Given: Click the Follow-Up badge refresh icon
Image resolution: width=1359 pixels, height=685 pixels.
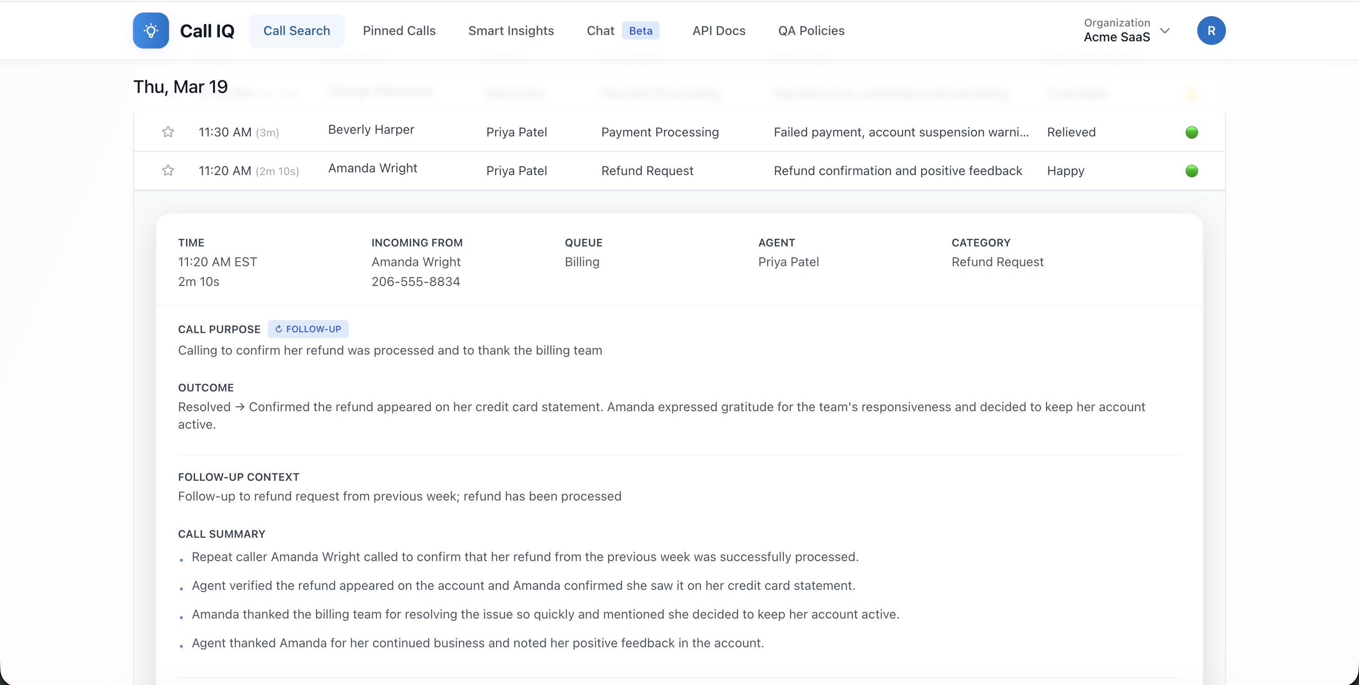Looking at the screenshot, I should pyautogui.click(x=279, y=329).
